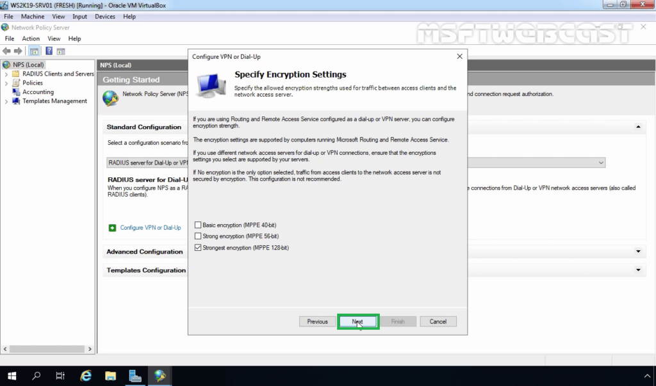
Task: Select the Policies tree node
Action: tap(32, 83)
